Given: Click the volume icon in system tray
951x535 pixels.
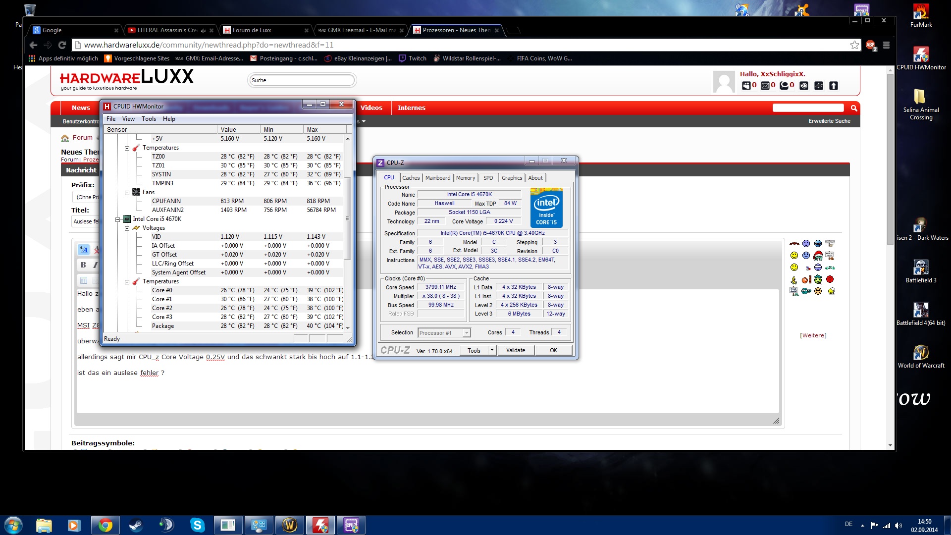Looking at the screenshot, I should [898, 525].
